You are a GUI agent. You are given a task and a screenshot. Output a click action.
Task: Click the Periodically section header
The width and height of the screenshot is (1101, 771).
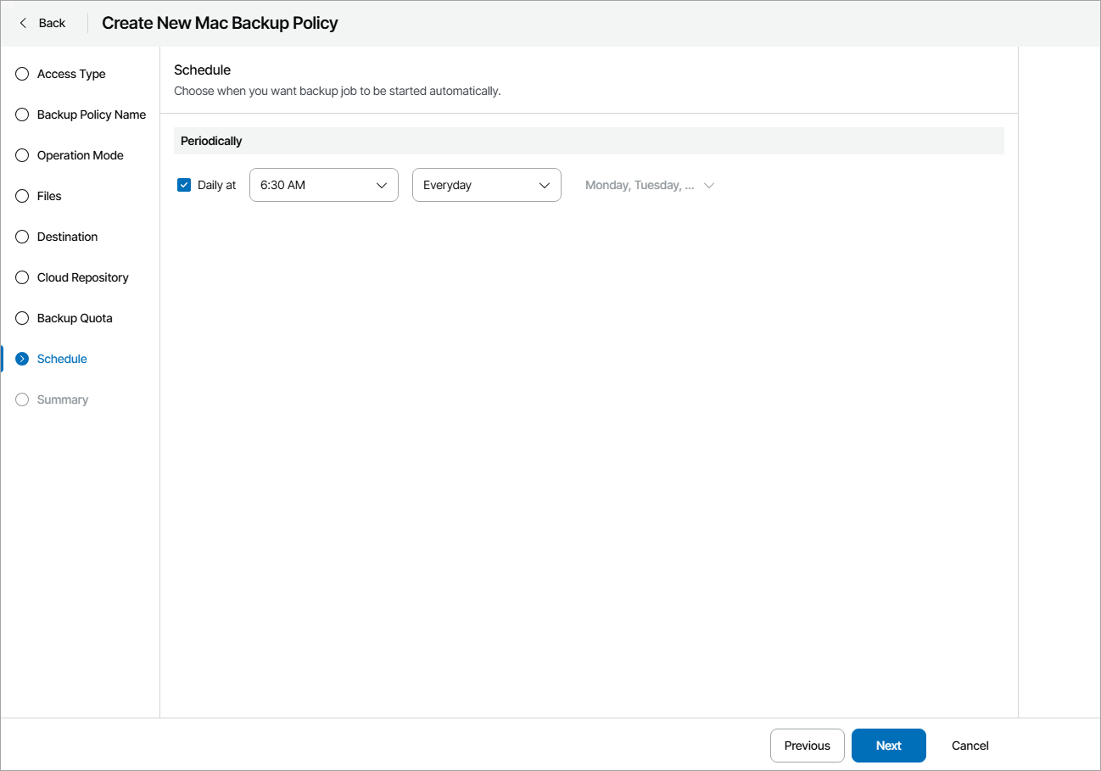(210, 140)
